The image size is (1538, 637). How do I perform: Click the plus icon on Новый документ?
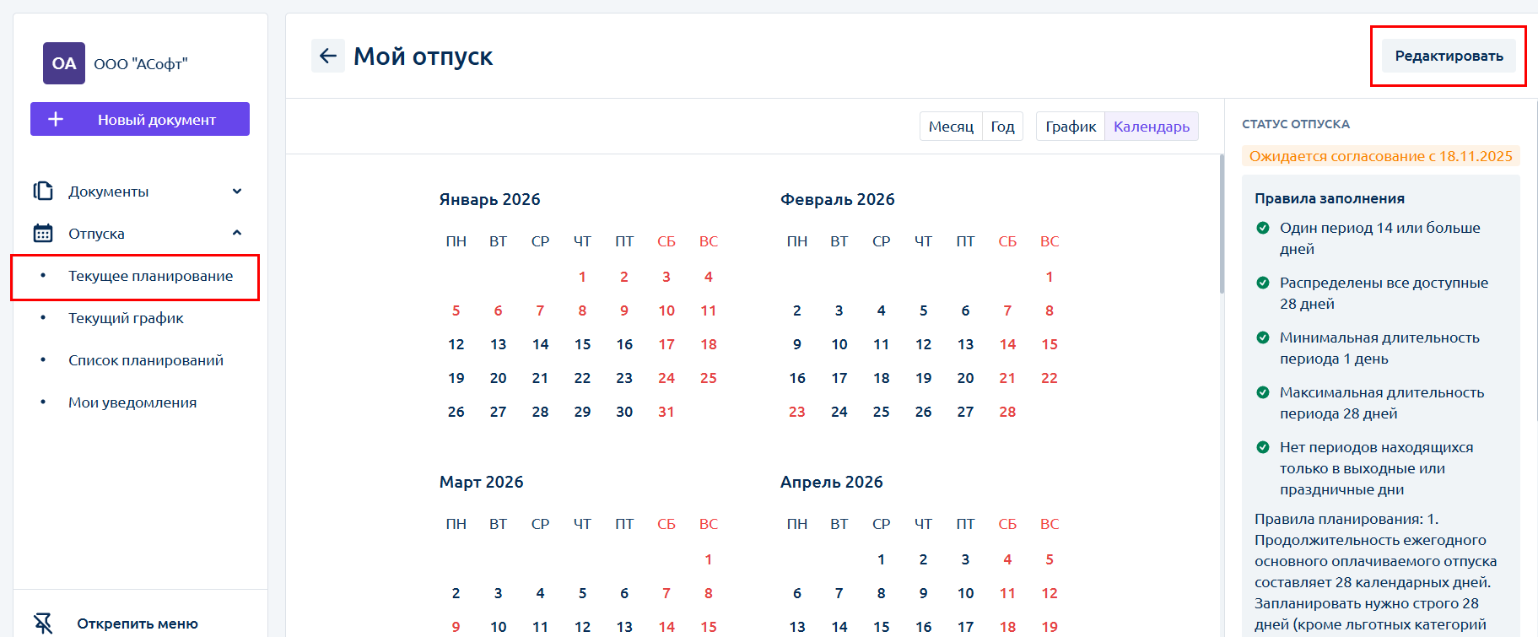[x=56, y=119]
